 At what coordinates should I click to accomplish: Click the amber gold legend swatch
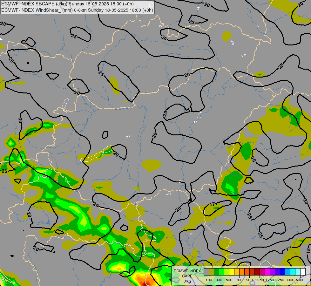pyautogui.click(x=237, y=272)
